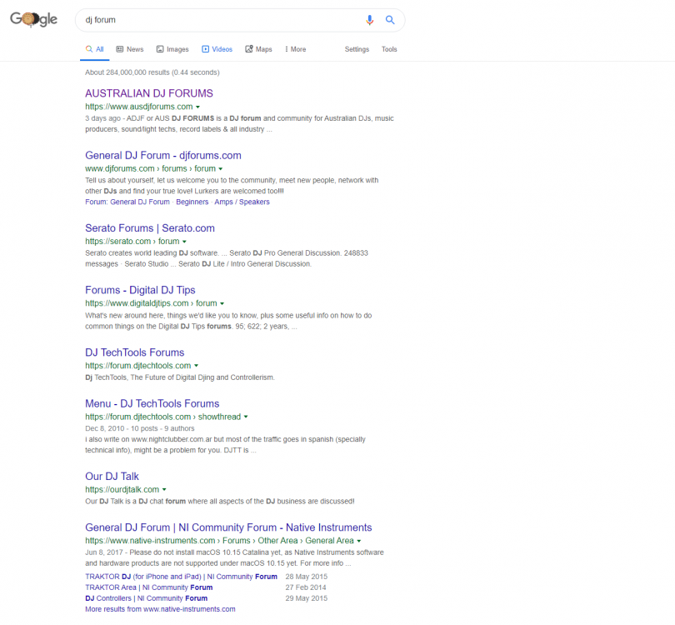Open the More search options menu
675x625 pixels.
296,49
